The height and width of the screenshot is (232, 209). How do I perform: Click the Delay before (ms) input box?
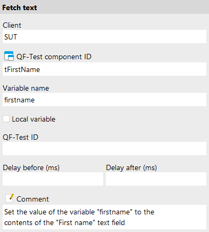click(x=53, y=179)
